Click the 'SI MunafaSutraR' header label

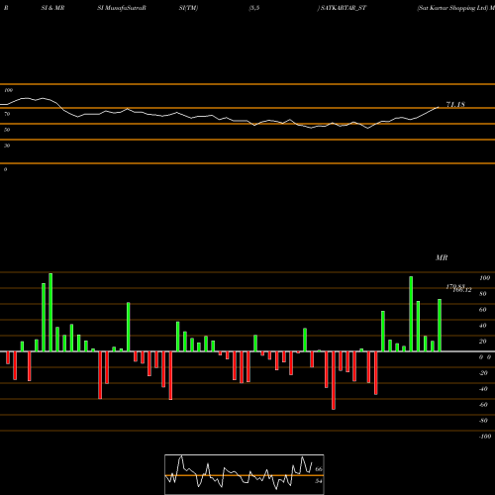pos(122,8)
